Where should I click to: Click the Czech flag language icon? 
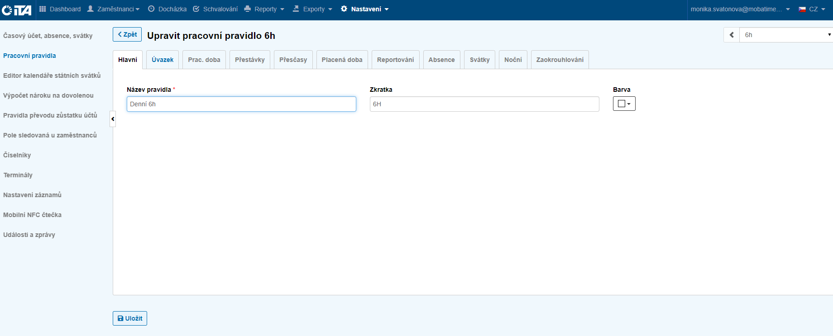point(802,9)
